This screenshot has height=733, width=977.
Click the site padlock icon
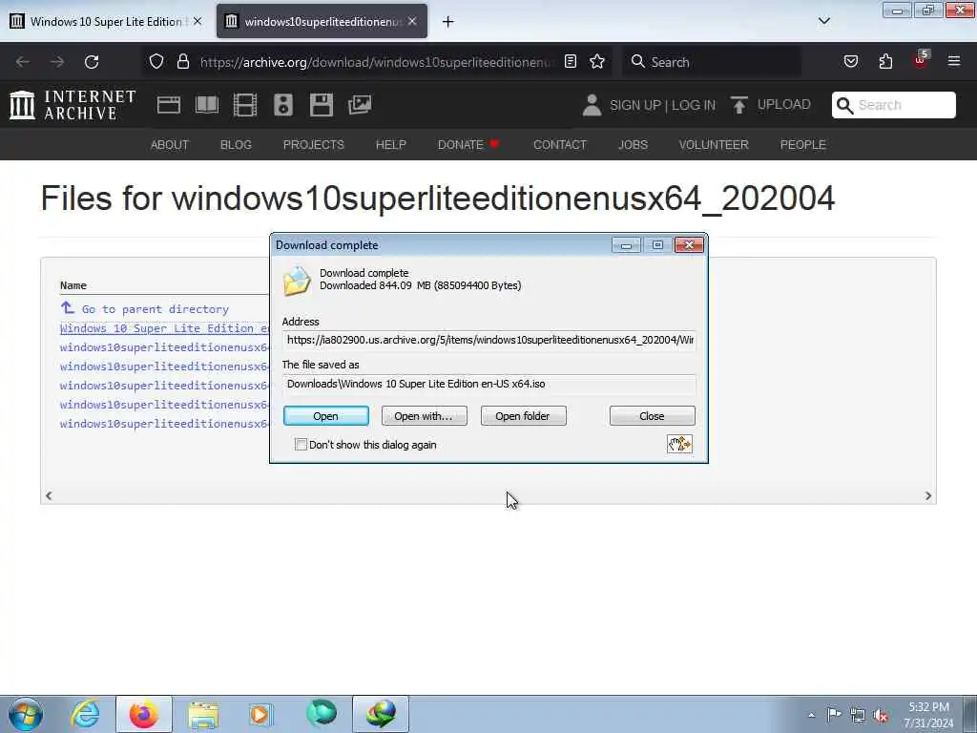pyautogui.click(x=182, y=61)
